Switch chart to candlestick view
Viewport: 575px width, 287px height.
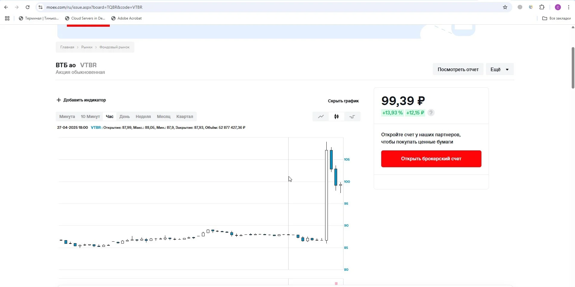[x=337, y=116]
